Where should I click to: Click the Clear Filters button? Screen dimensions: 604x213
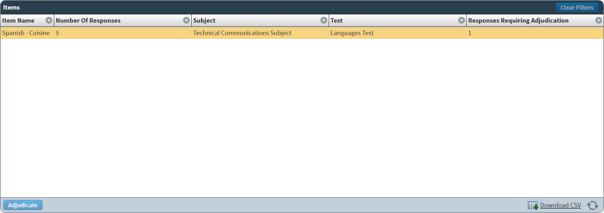point(577,7)
